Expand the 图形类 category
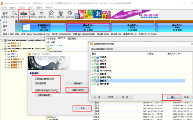 pyautogui.click(x=92, y=74)
